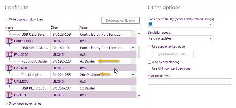
Task: Click the UPLLIDIV register icon
Action: 10,81
